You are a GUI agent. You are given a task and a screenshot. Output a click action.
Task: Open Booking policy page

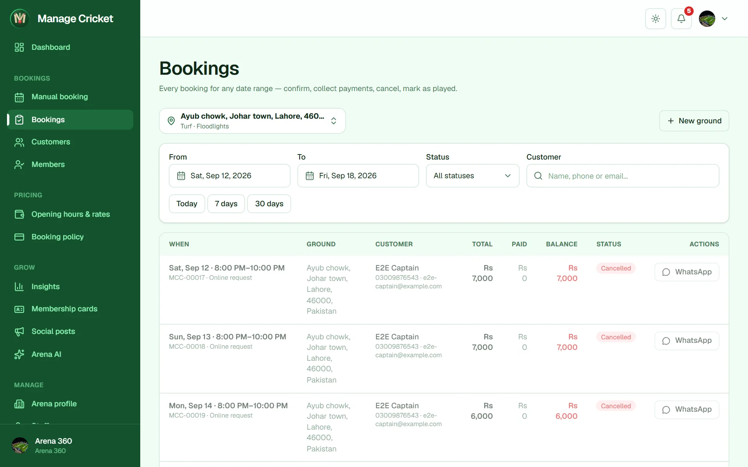(70, 237)
